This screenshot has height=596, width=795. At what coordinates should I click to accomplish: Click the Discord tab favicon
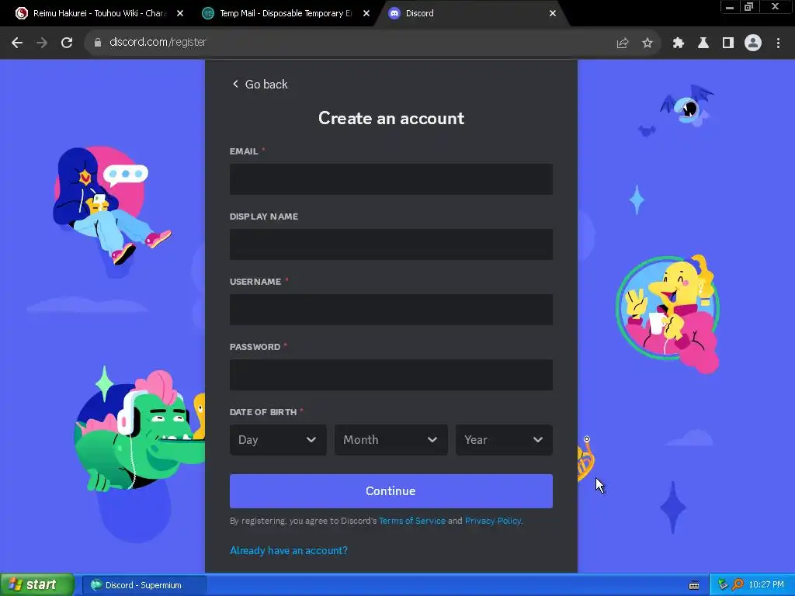click(394, 13)
